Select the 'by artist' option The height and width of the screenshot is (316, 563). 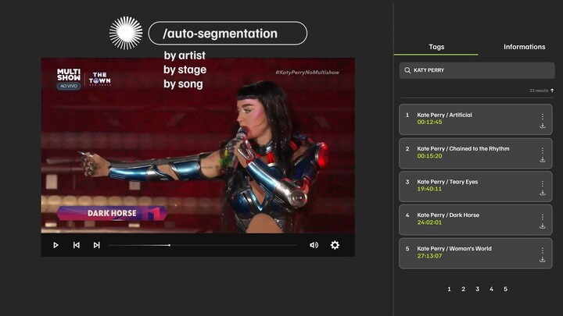click(185, 55)
